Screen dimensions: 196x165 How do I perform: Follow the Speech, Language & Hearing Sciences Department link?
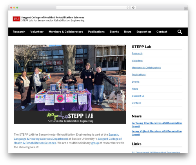pos(66,137)
